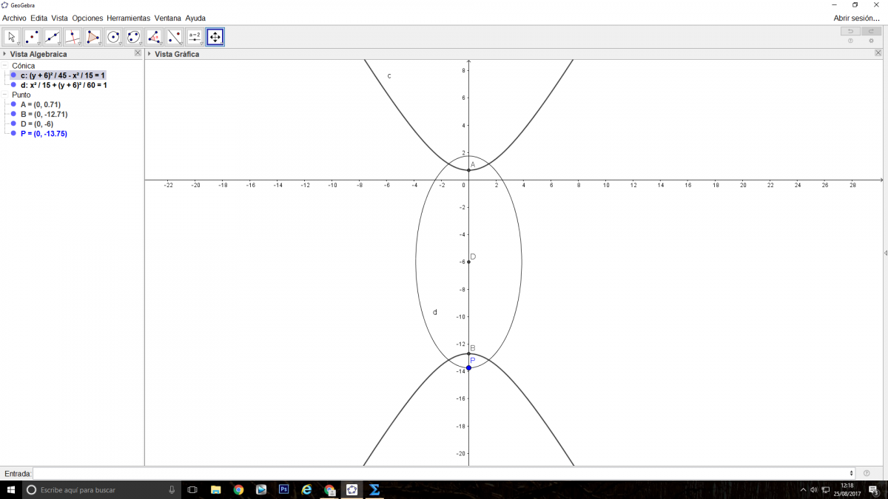Open the Opciones menu

[87, 18]
